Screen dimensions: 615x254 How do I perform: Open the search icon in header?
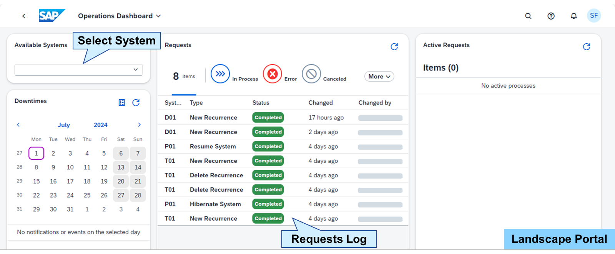[528, 16]
